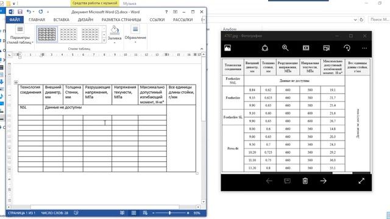Rotate the image in Photos
Screen dimensions: 390x219
(x=347, y=47)
